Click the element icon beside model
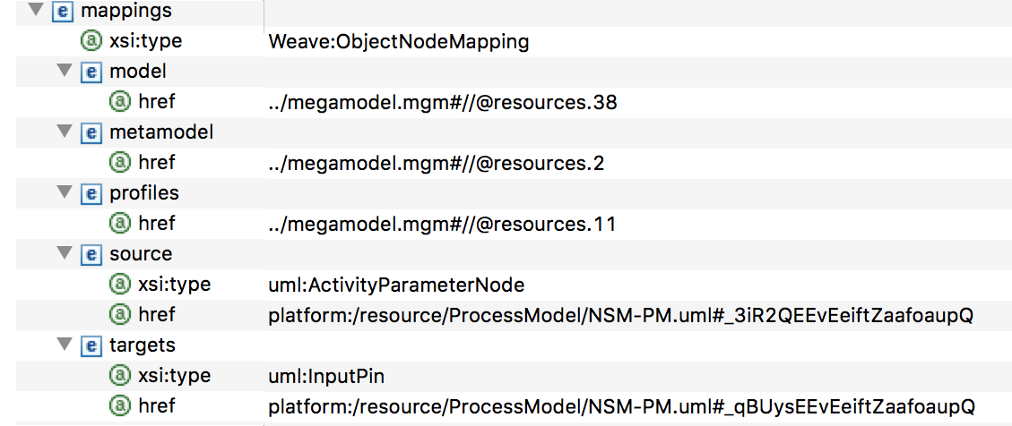Screen dimensions: 1012x426 pyautogui.click(x=91, y=72)
